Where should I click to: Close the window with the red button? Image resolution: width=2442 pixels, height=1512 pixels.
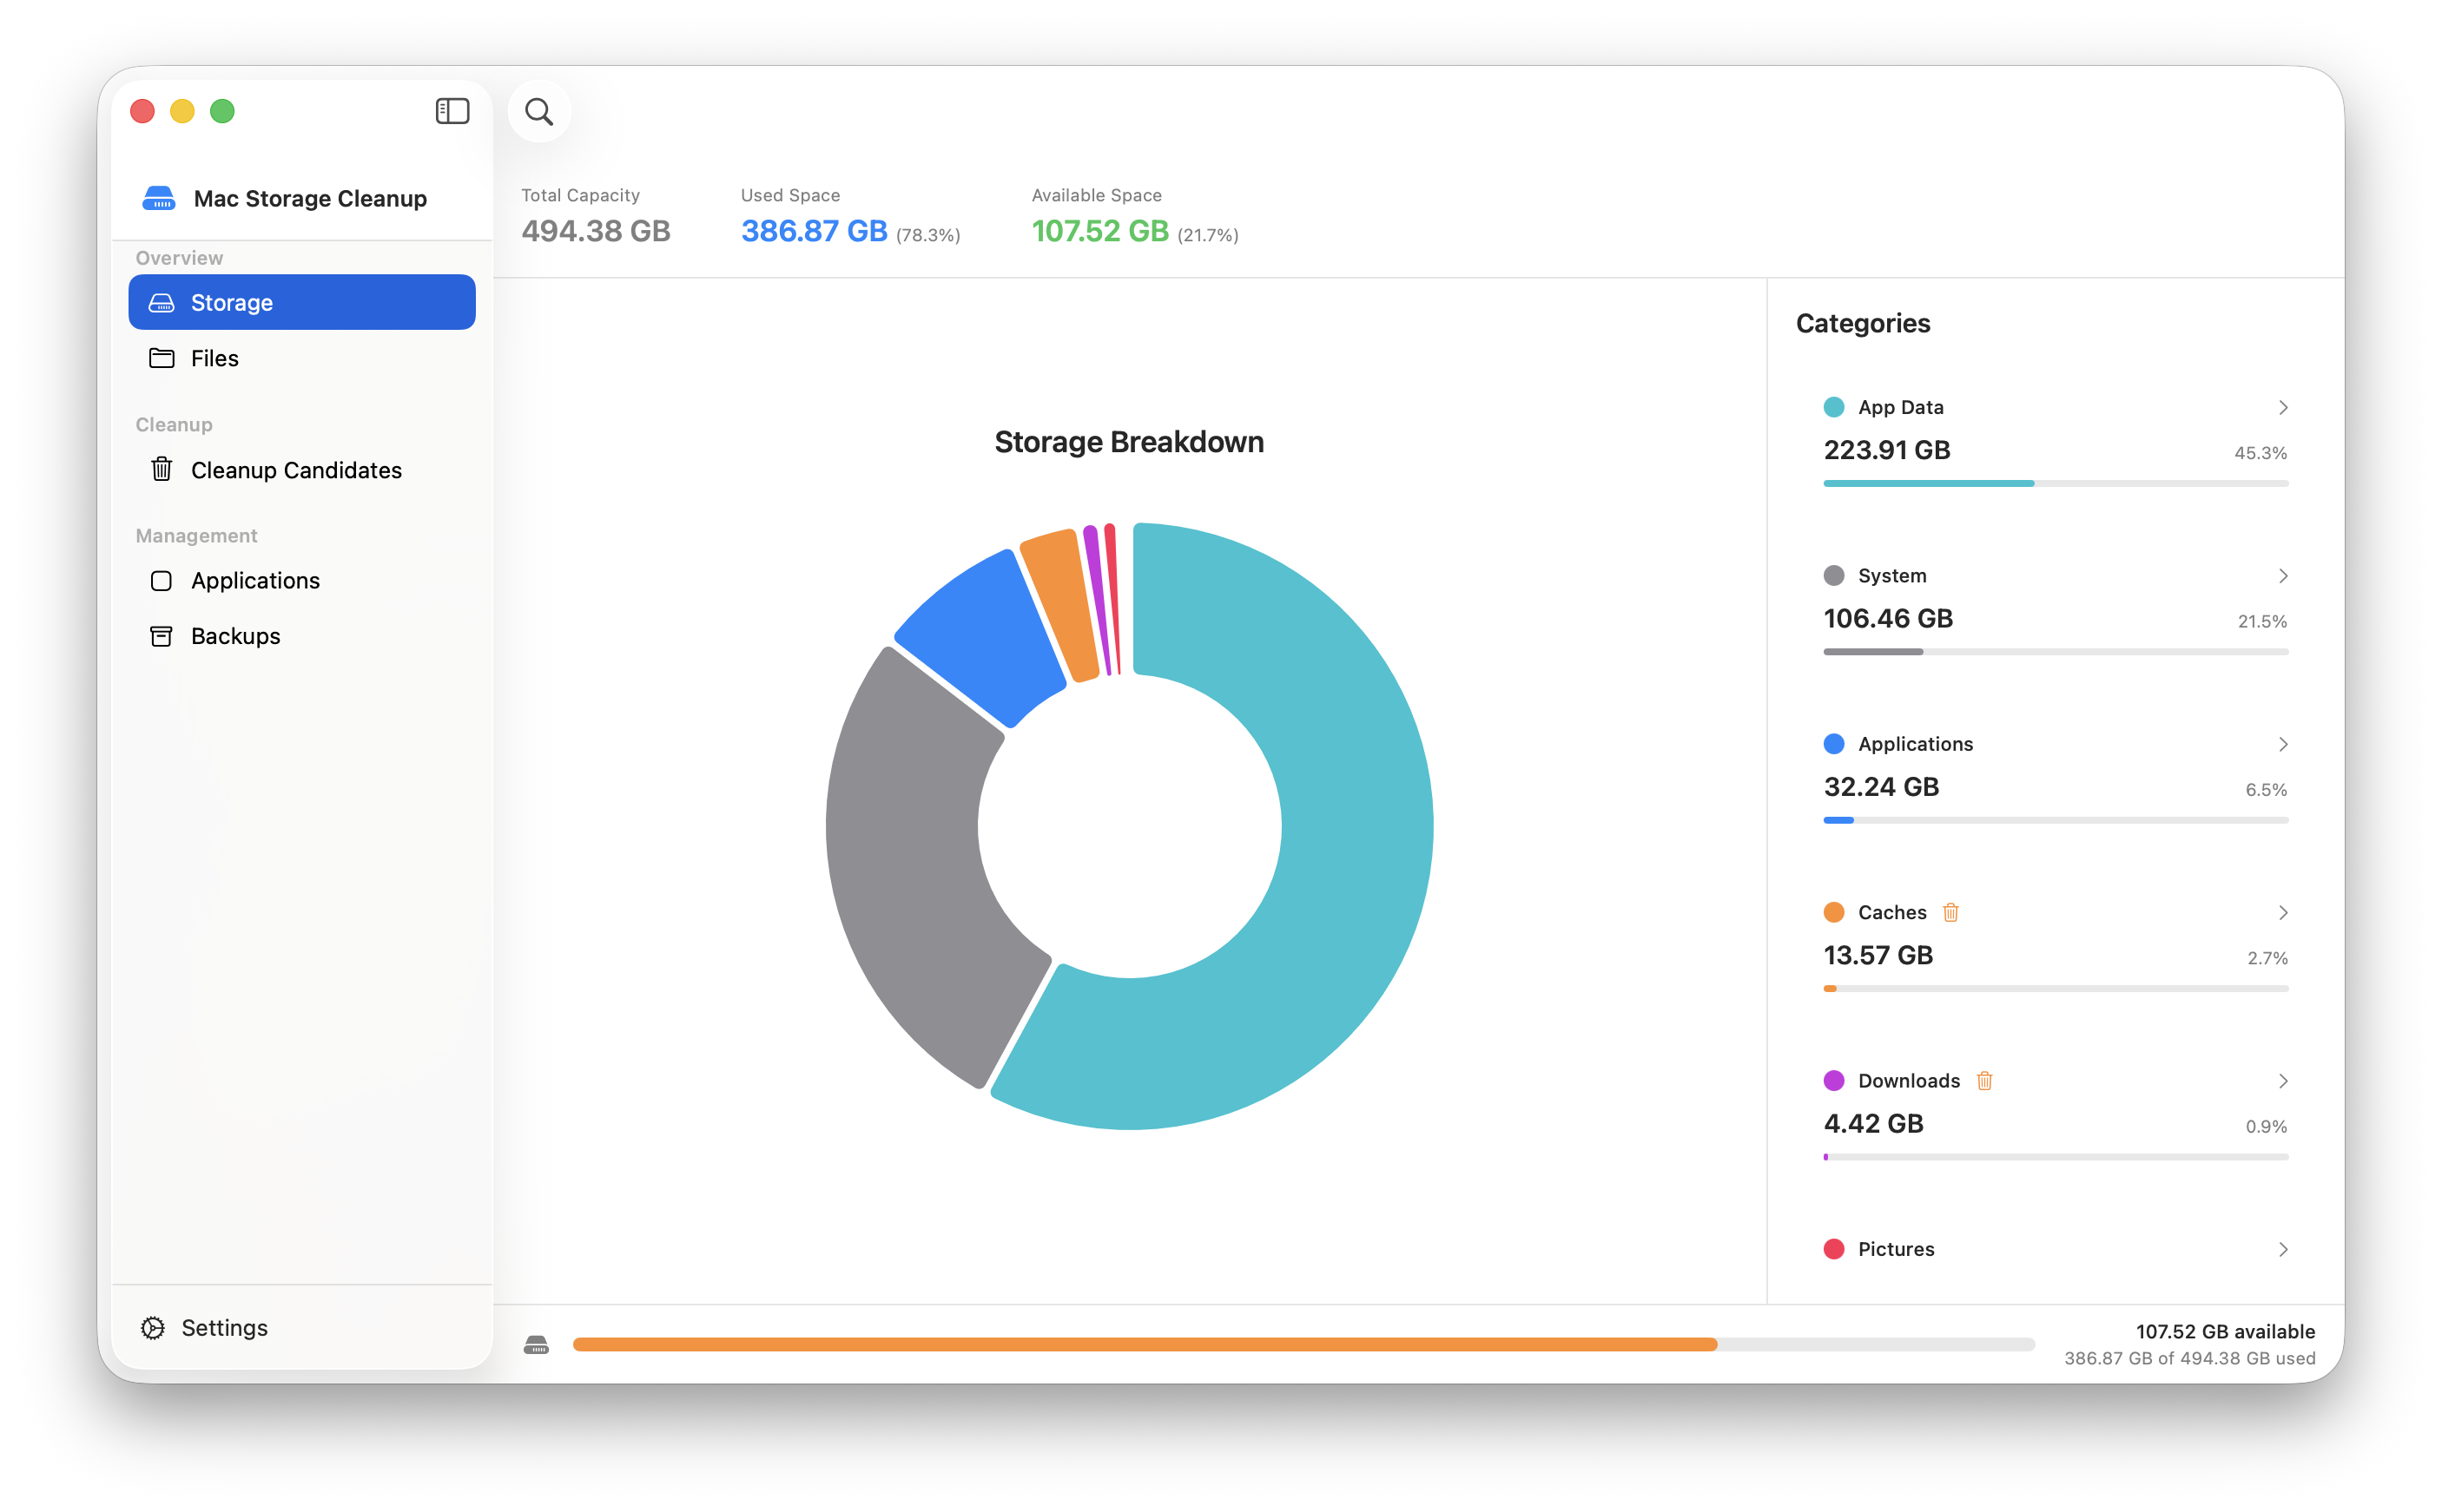coord(142,111)
